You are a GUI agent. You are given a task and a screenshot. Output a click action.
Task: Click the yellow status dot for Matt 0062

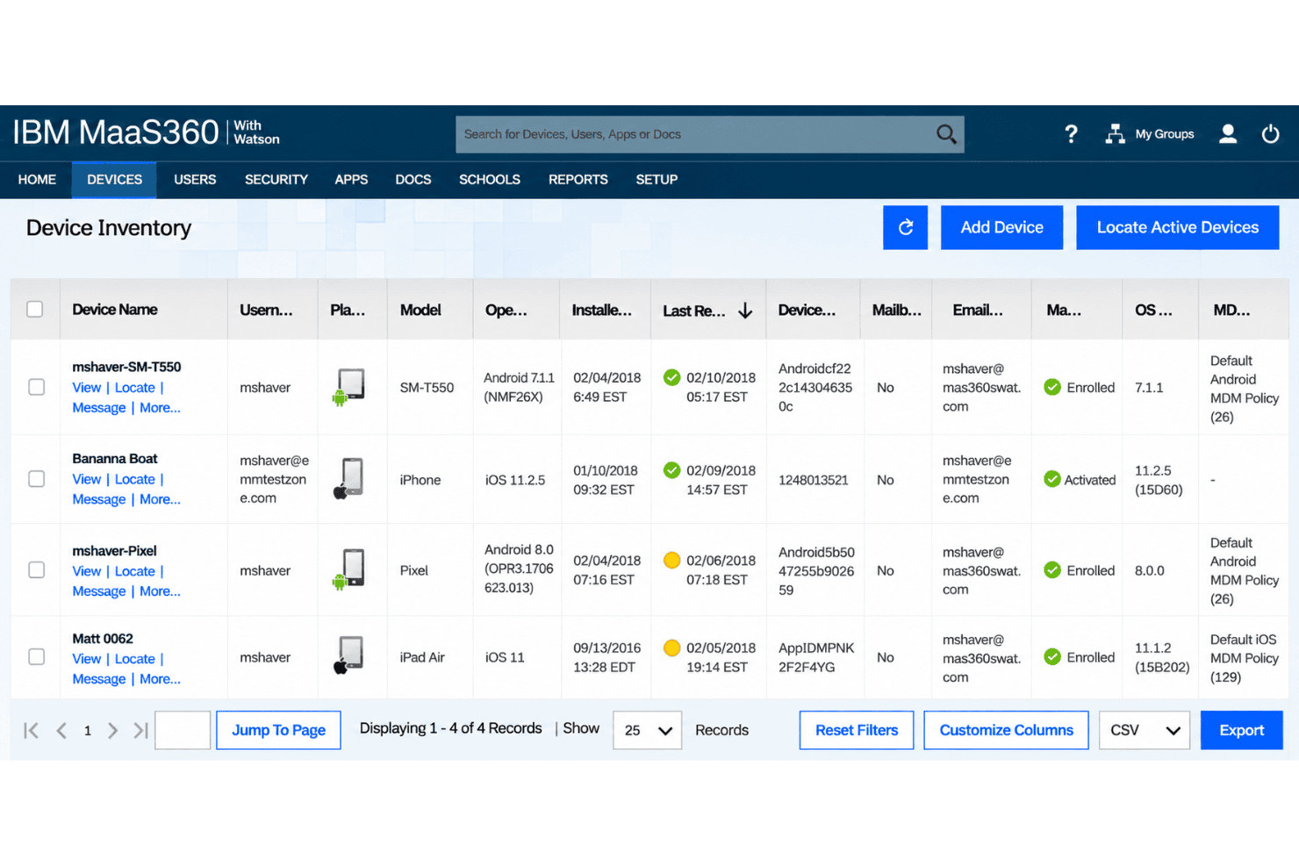coord(672,648)
